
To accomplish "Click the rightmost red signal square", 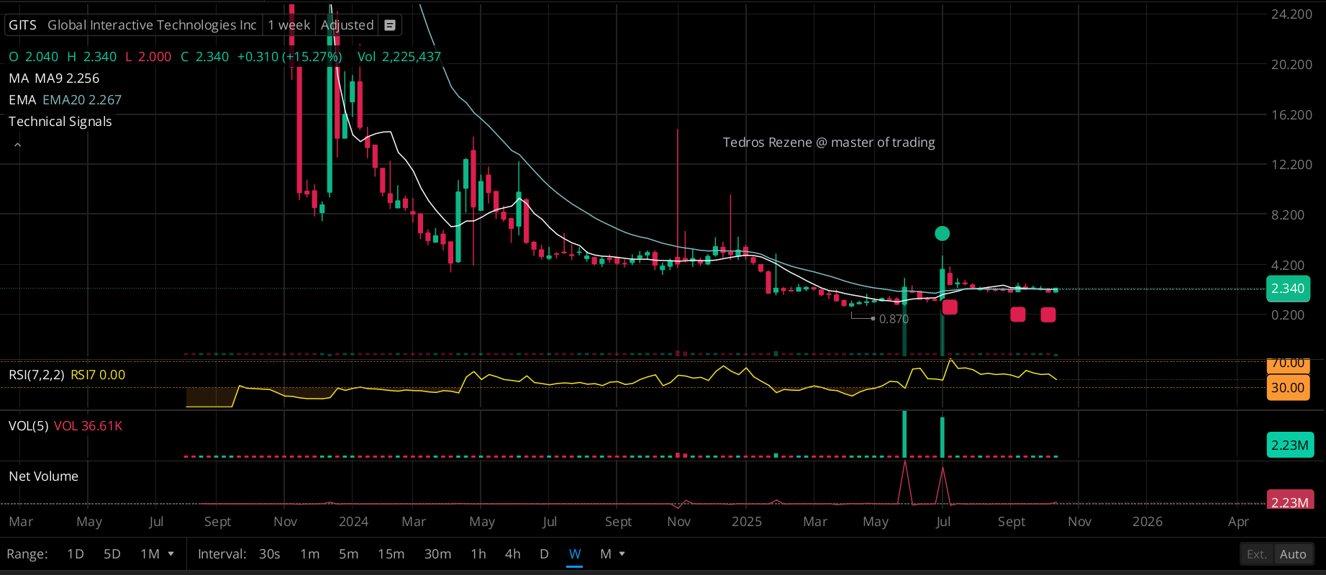I will [x=1048, y=314].
